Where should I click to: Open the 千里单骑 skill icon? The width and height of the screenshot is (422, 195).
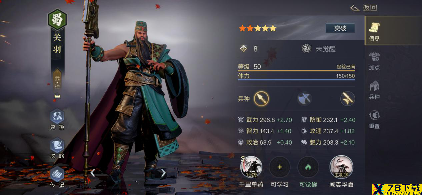point(251,167)
